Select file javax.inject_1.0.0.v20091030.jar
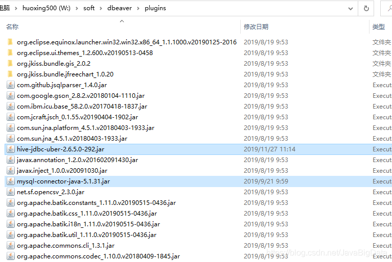 pyautogui.click(x=62, y=171)
